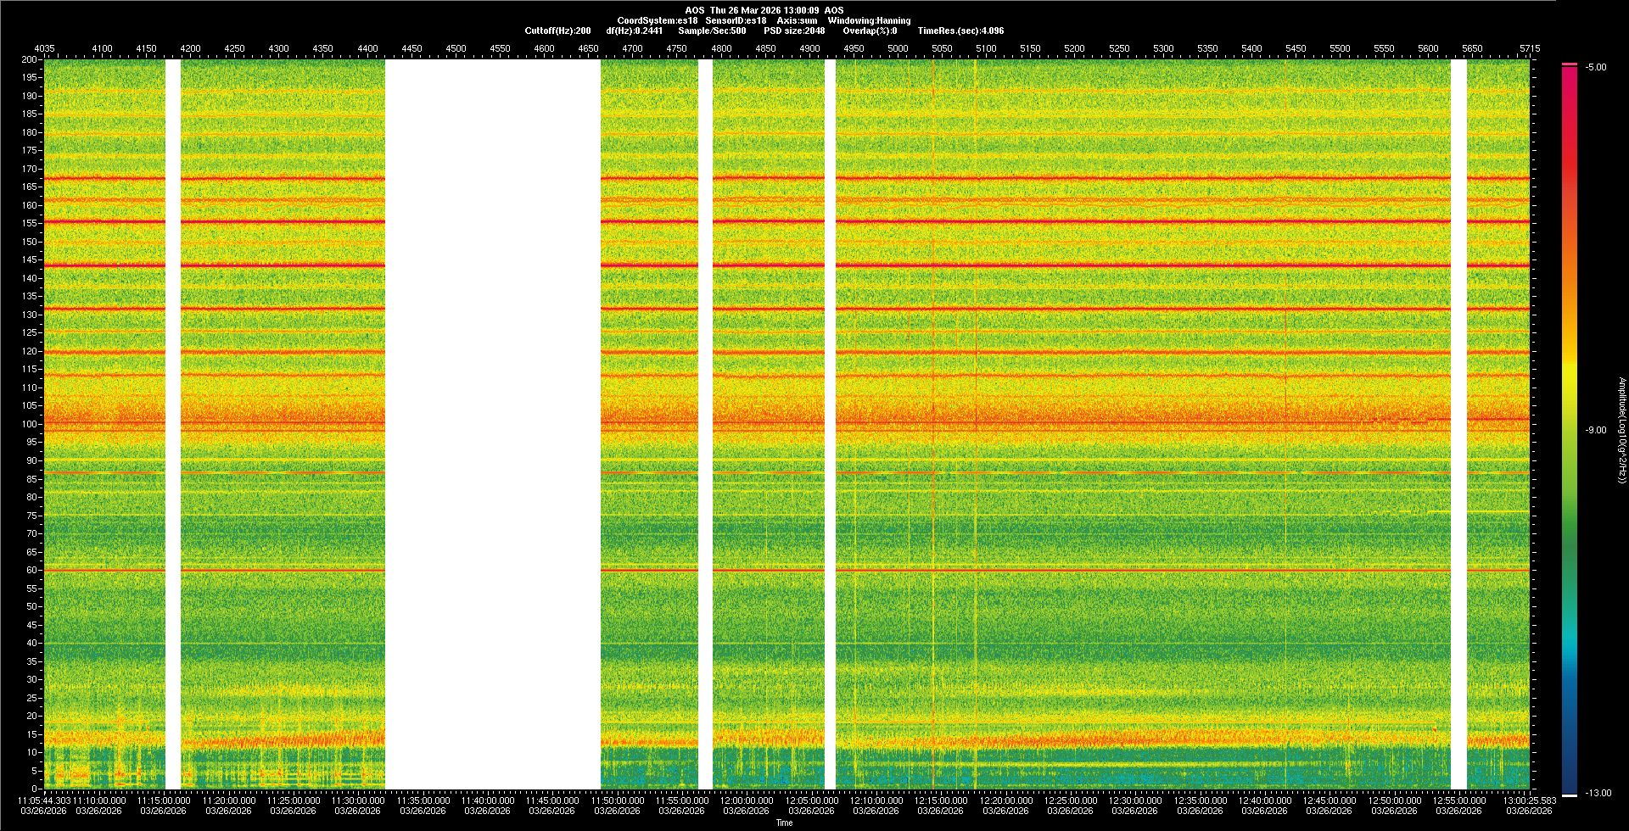
Task: Click the 100 Hz frequency axis label
Action: [30, 424]
